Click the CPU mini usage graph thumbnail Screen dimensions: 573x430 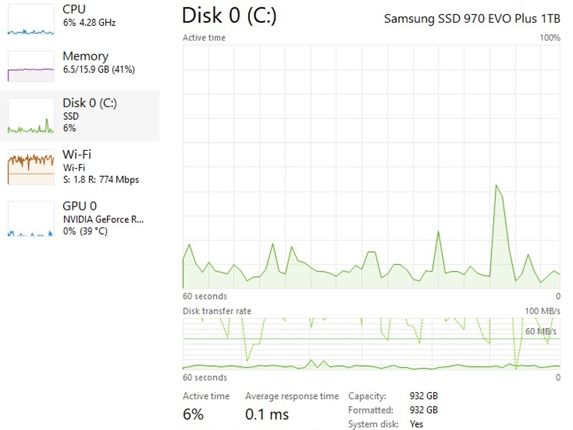pyautogui.click(x=31, y=20)
